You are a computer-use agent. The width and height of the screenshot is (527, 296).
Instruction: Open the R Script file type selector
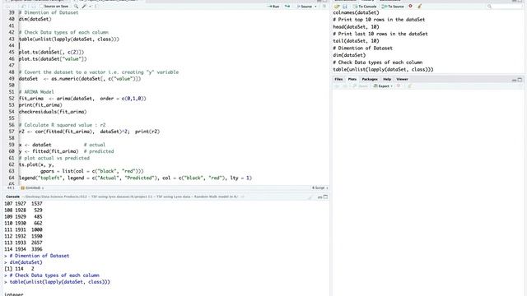click(x=319, y=188)
